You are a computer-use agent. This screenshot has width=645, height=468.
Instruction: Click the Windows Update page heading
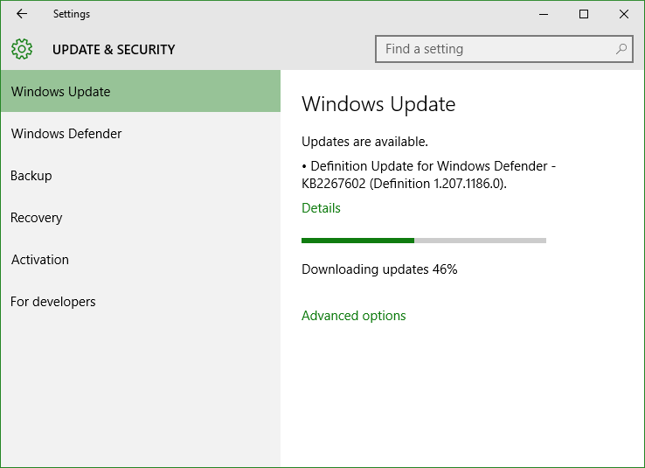pos(378,104)
